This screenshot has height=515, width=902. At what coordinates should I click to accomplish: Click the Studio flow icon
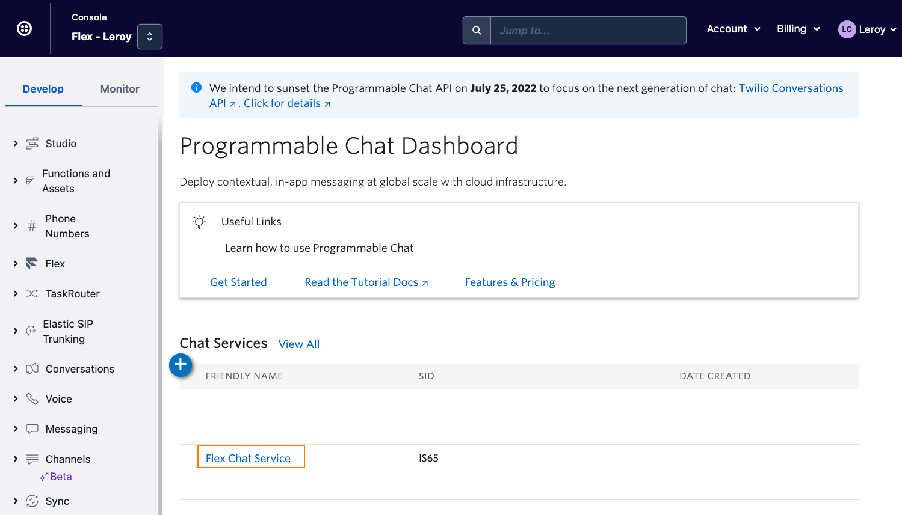click(x=32, y=144)
